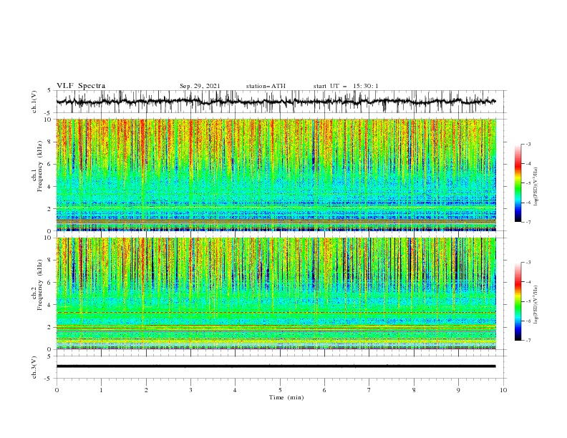The width and height of the screenshot is (567, 438).
Task: Click the "9" tick on the Time axis
Action: pyautogui.click(x=458, y=390)
